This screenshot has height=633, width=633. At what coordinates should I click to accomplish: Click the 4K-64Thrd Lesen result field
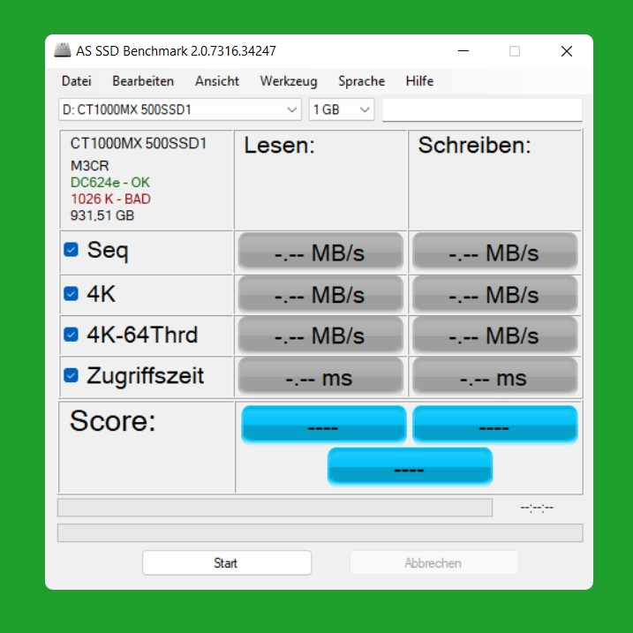pos(320,335)
